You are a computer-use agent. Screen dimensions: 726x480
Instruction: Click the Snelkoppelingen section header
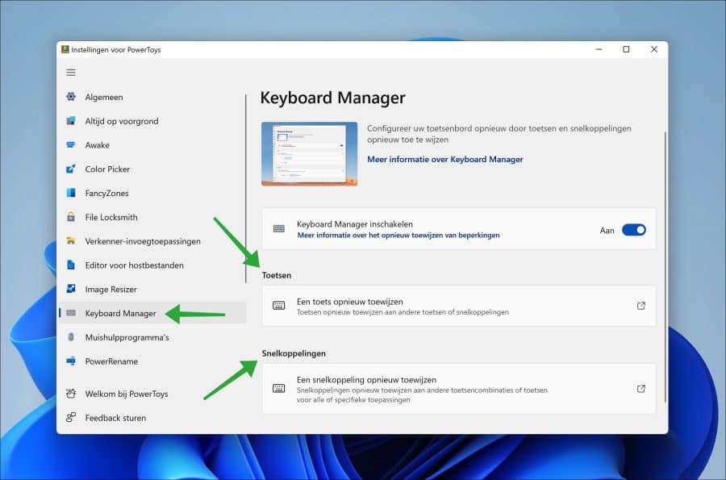coord(294,353)
